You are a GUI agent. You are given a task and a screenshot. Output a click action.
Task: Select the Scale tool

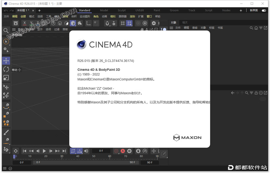coord(6,78)
